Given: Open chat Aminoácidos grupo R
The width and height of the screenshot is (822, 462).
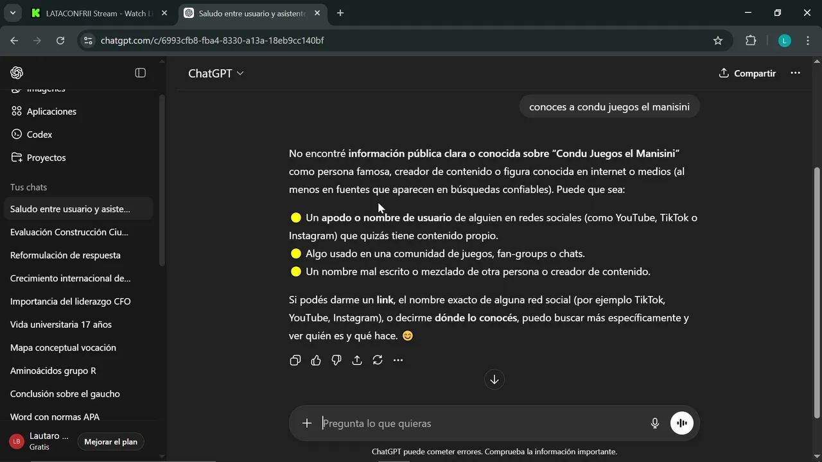Looking at the screenshot, I should click(x=78, y=370).
